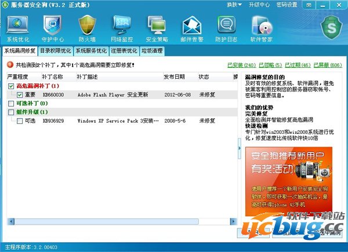This screenshot has height=252, width=348.
Task: Check the KB936929 patch checkbox
Action: click(20, 121)
